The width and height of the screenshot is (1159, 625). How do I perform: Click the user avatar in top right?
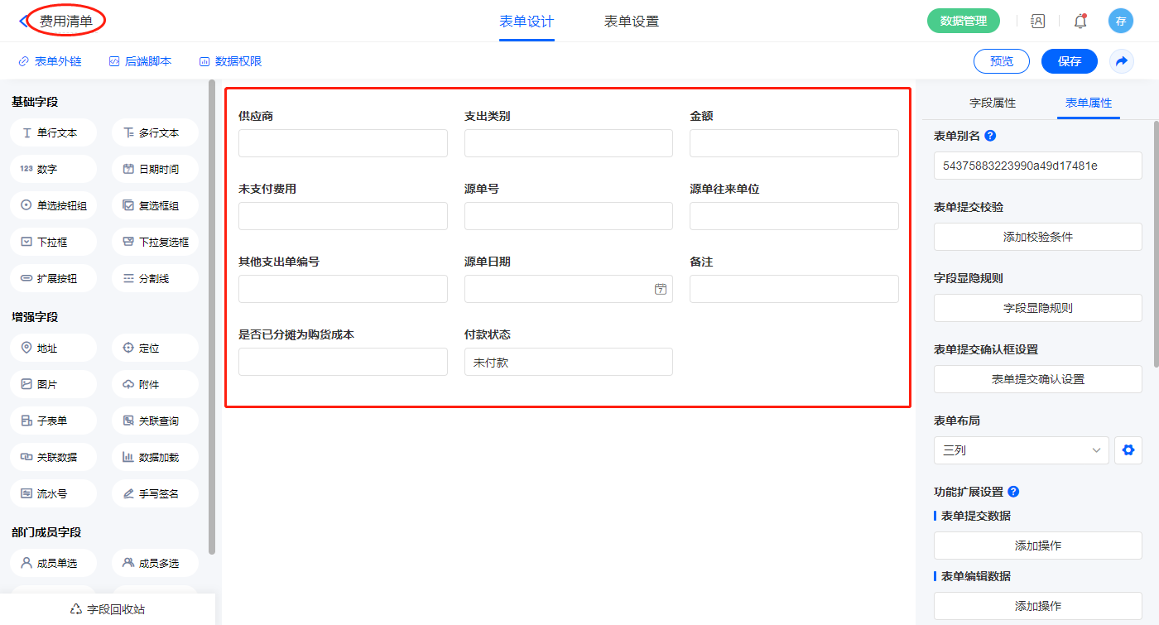(x=1121, y=22)
